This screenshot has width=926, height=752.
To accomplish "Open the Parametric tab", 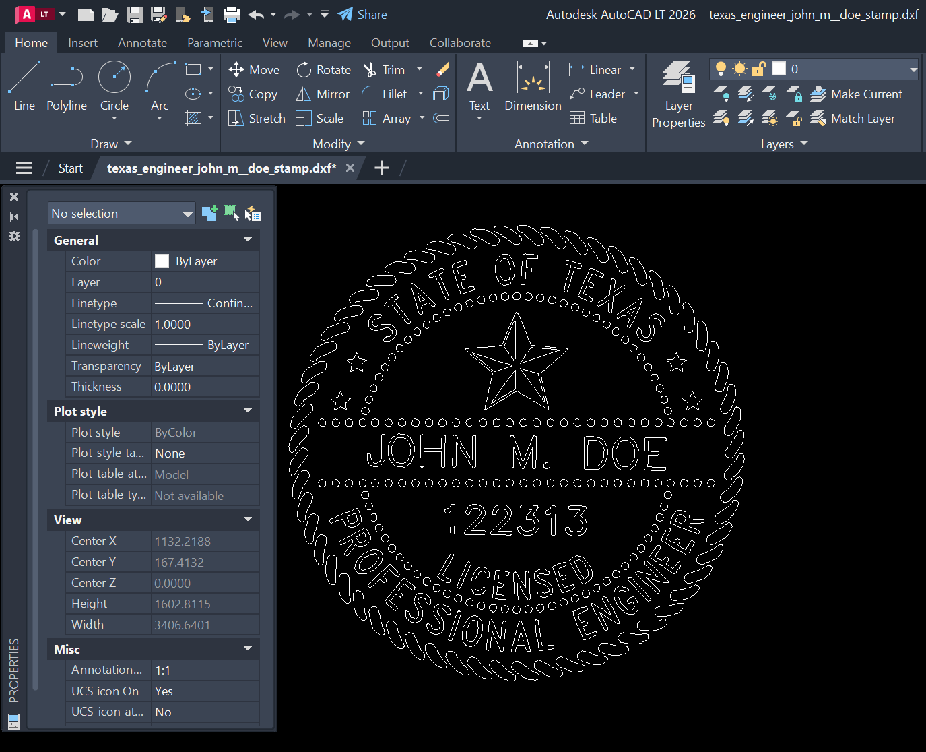I will 215,42.
